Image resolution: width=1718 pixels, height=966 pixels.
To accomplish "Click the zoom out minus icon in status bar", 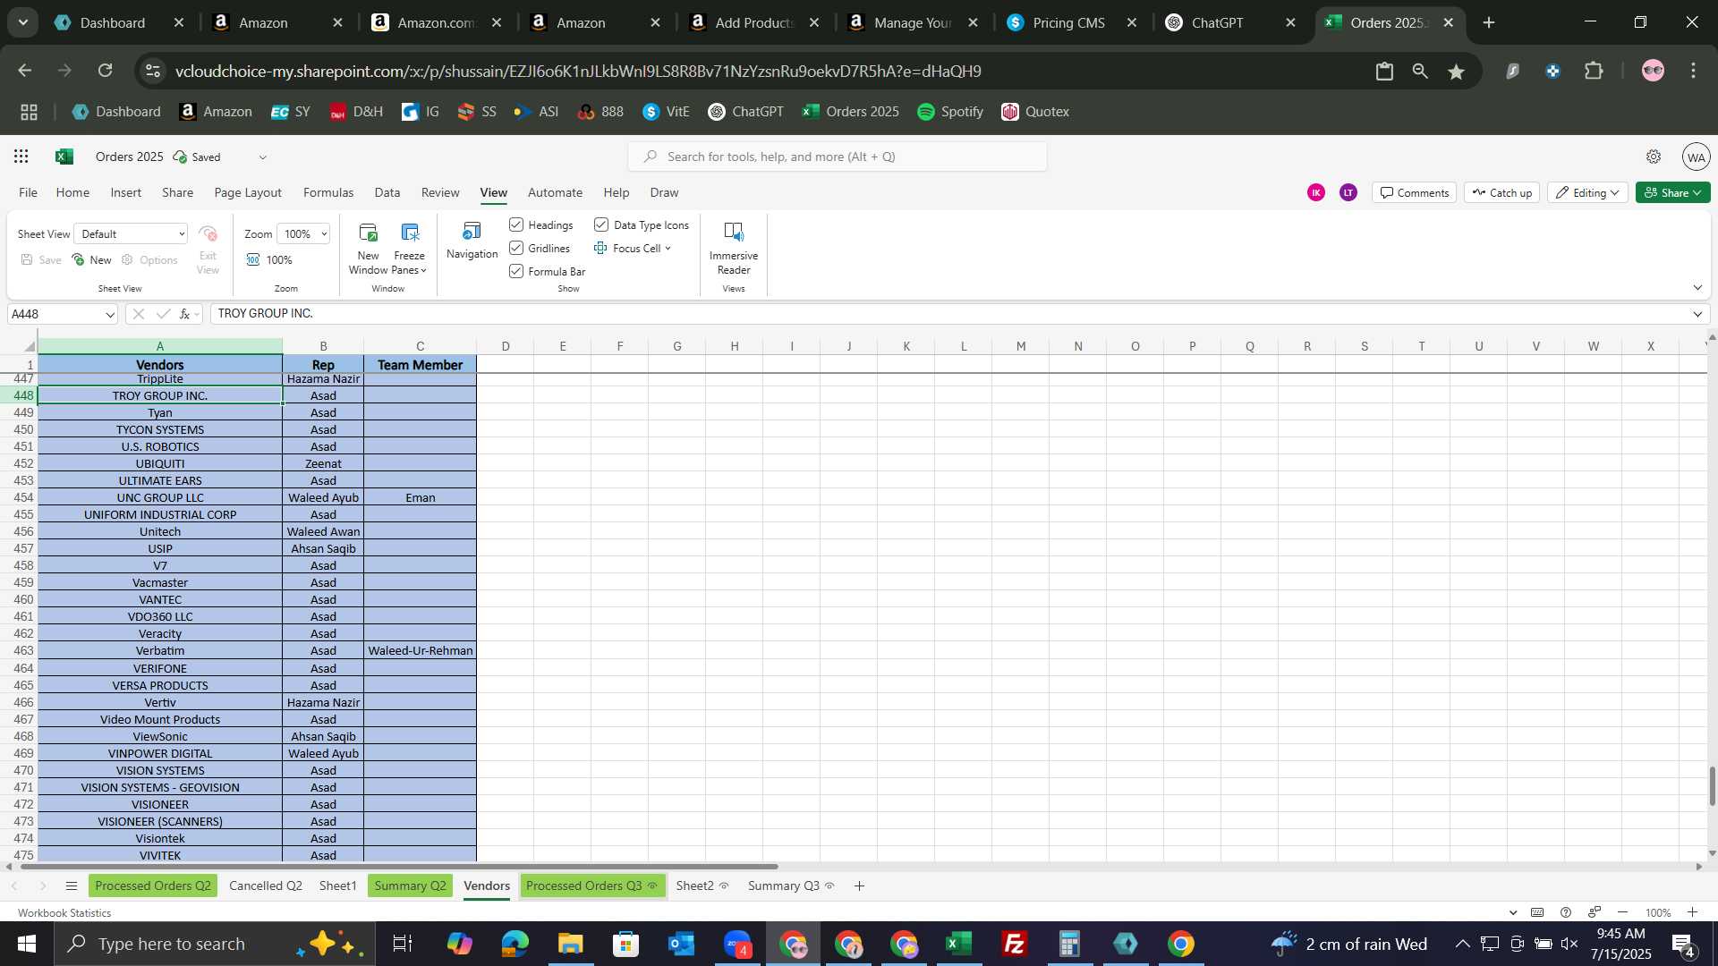I will tap(1622, 912).
